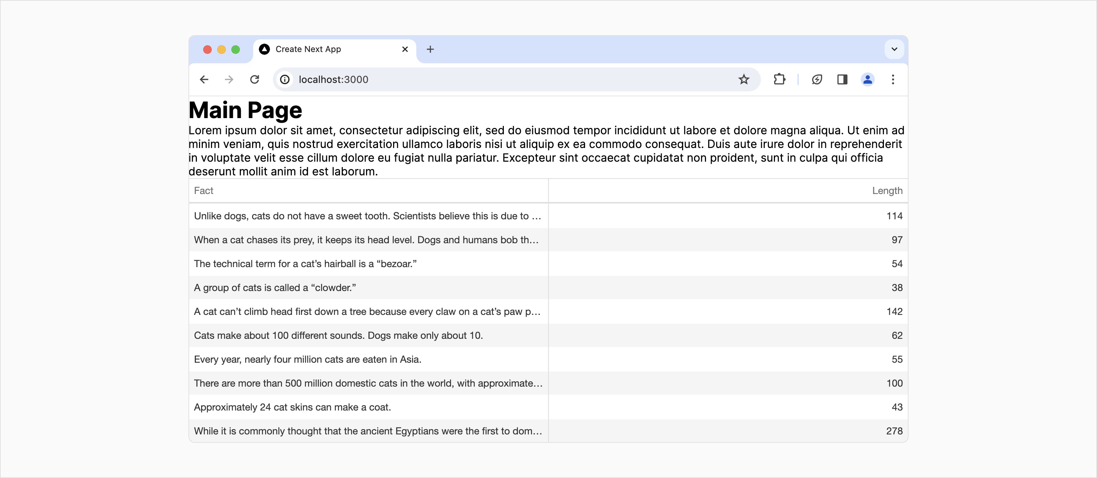1097x478 pixels.
Task: Sort by the Length column header
Action: [x=887, y=191]
